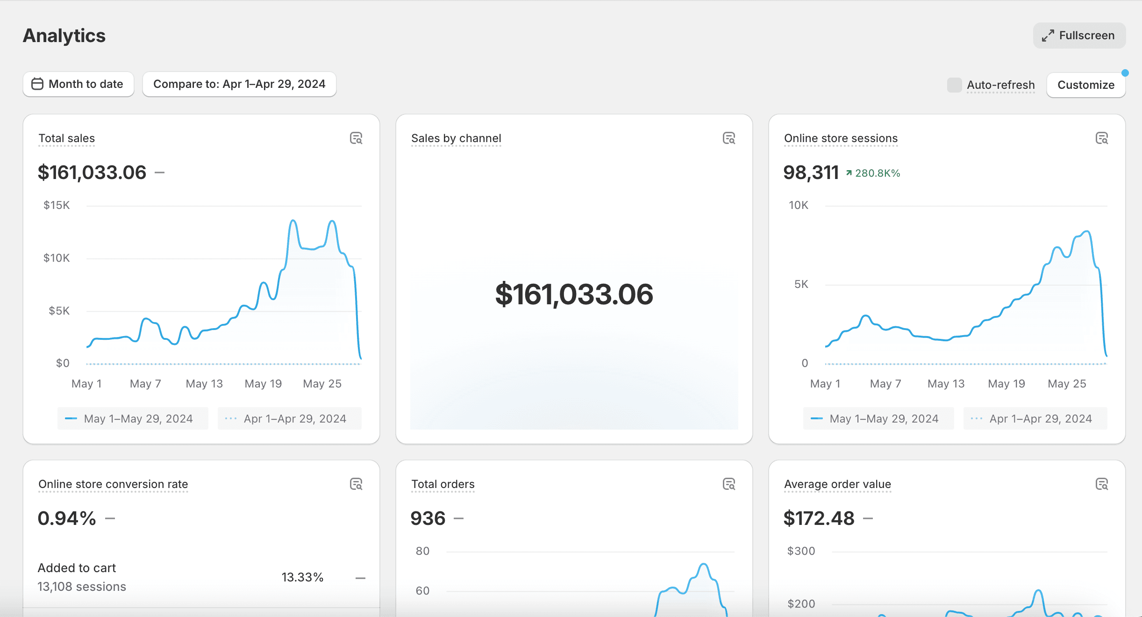The image size is (1142, 617).
Task: Click the $300 axis label in Average order value
Action: point(801,551)
